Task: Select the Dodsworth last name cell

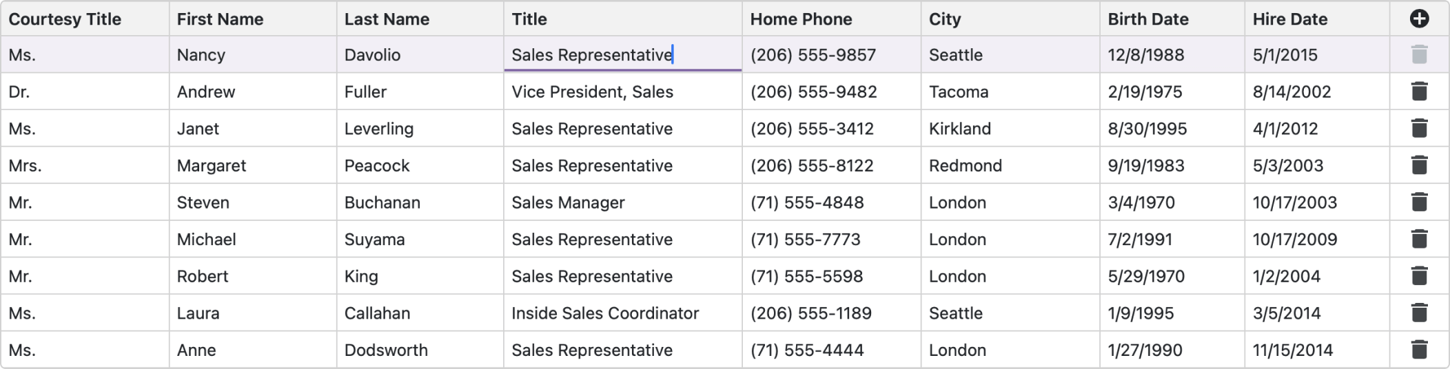Action: coord(386,350)
